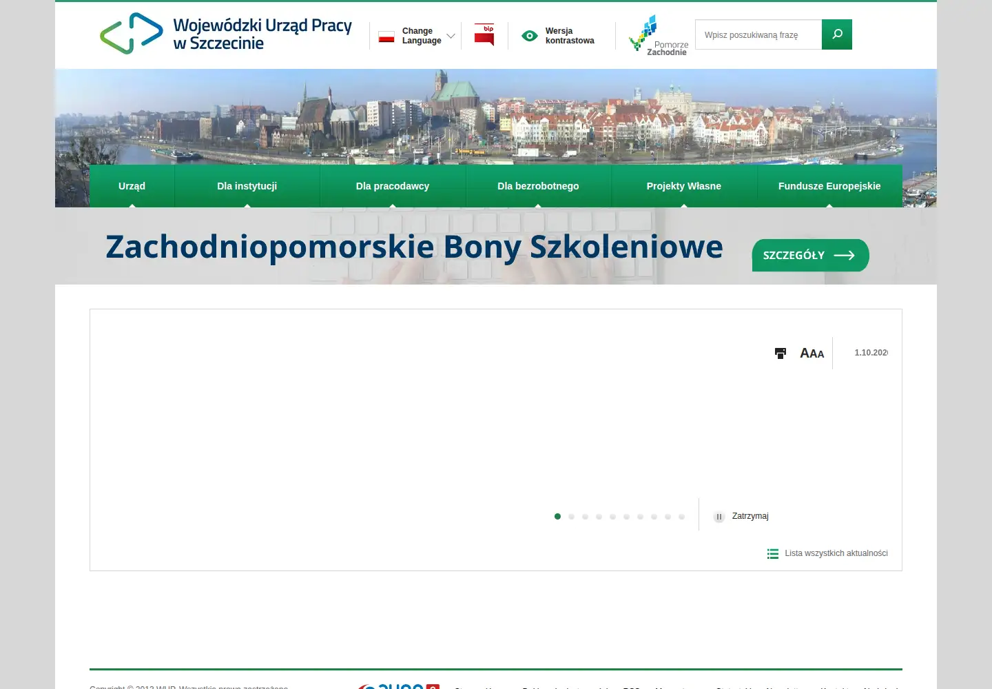Screen dimensions: 992x689
Task: Click the Wojewódzki Urząd Pracy logo
Action: coord(226,34)
